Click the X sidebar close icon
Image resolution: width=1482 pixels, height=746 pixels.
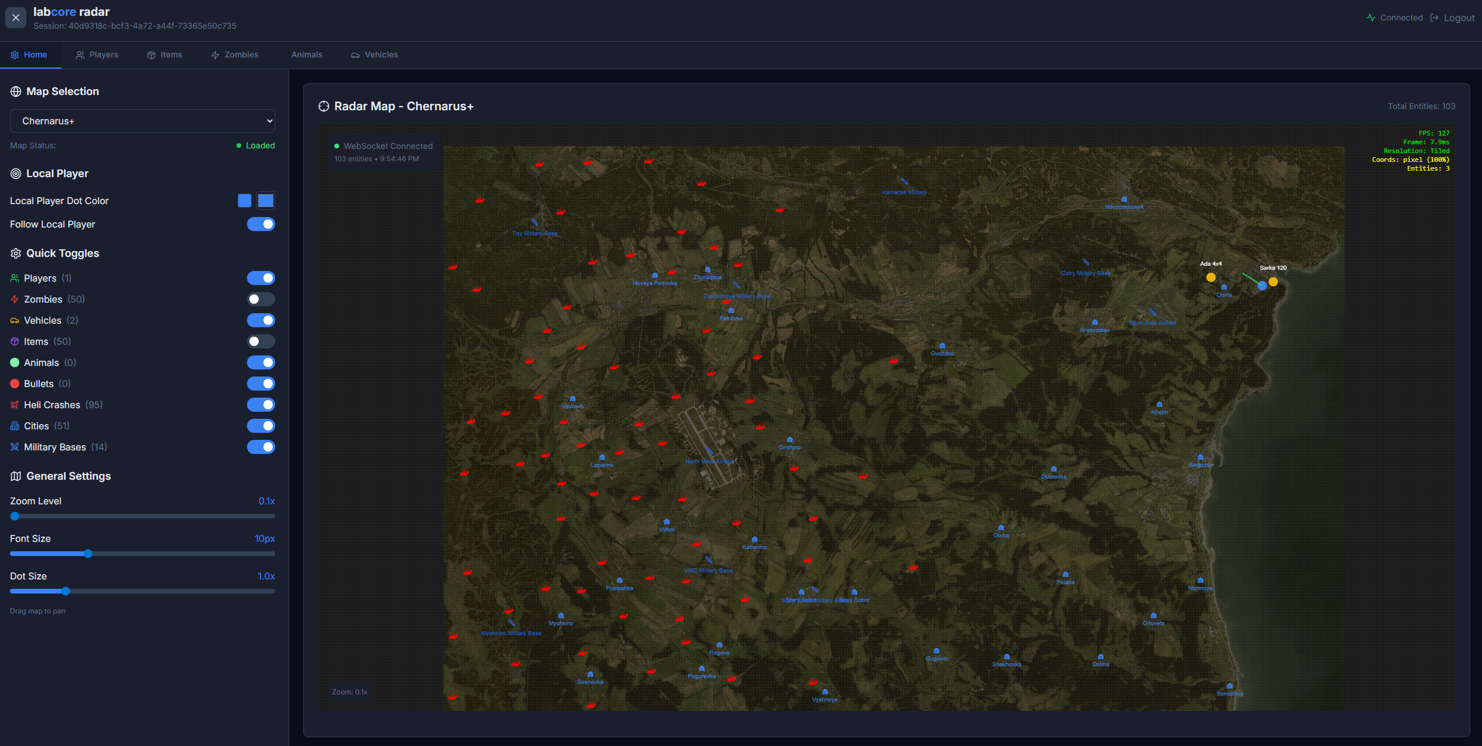point(16,18)
